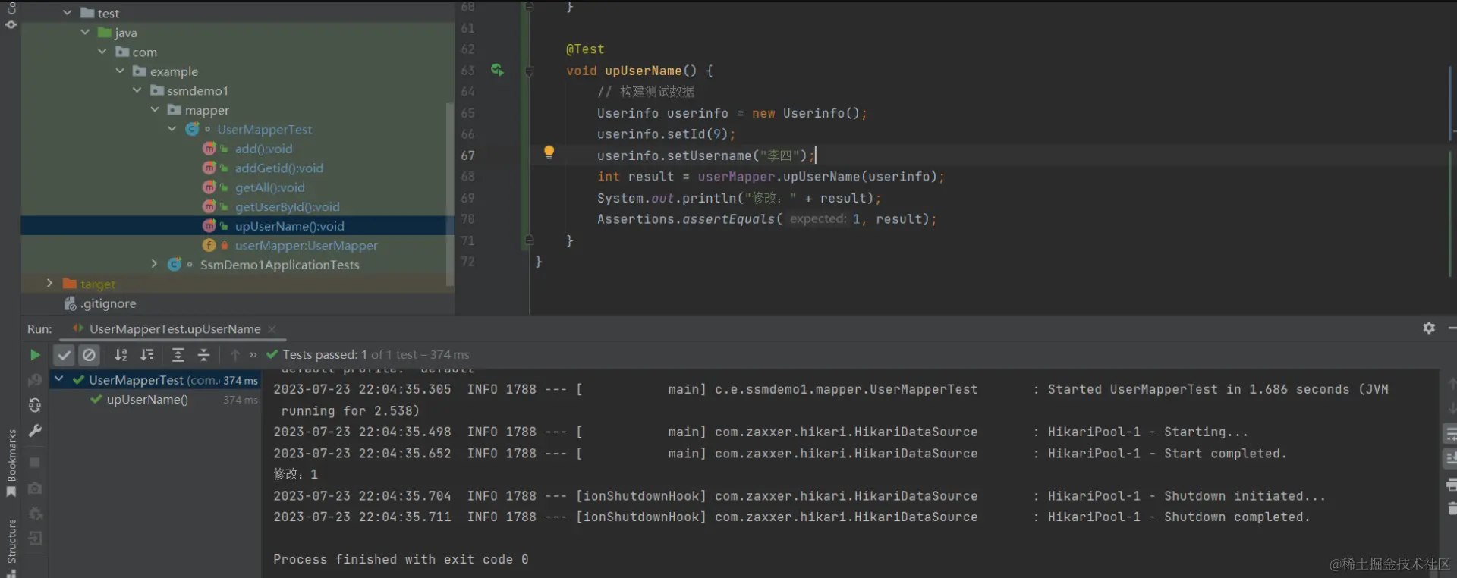Expand all test results
This screenshot has width=1457, height=578.
click(x=178, y=355)
